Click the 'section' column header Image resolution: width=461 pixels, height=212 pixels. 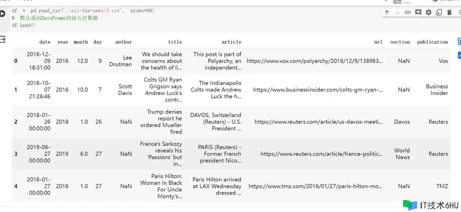point(400,42)
